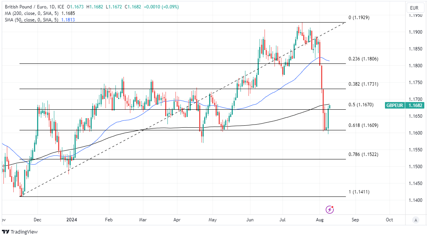
Task: Select the 0.618 (1.1609) Fibonacci label
Action: (x=363, y=125)
